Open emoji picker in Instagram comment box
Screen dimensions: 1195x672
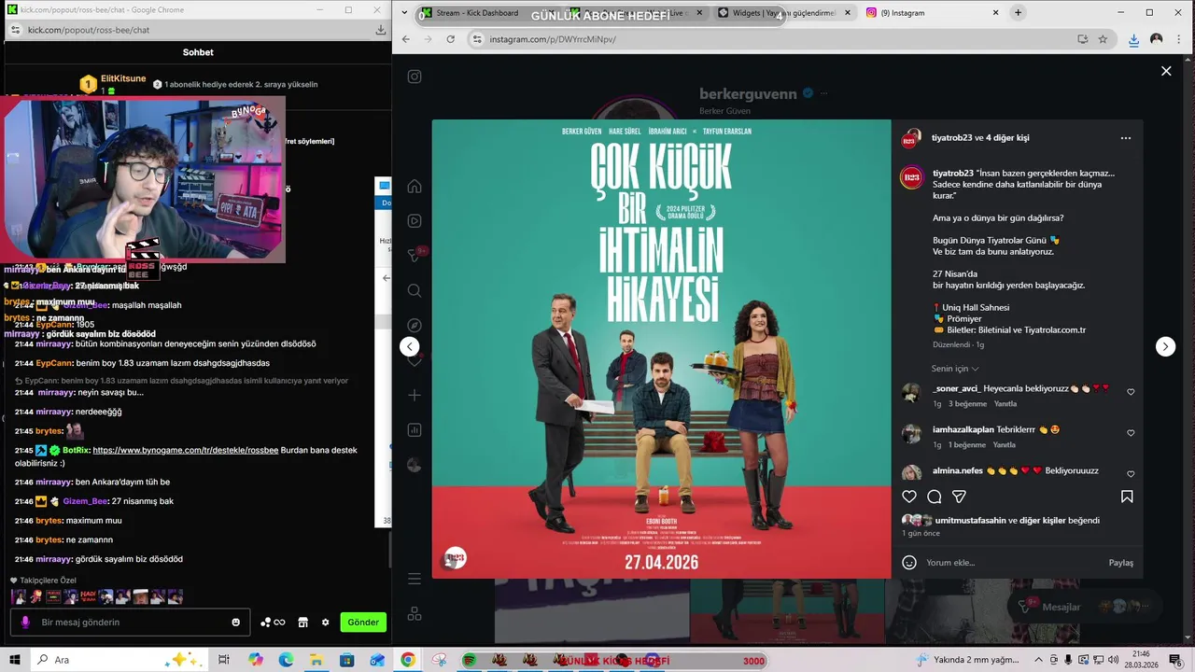909,563
